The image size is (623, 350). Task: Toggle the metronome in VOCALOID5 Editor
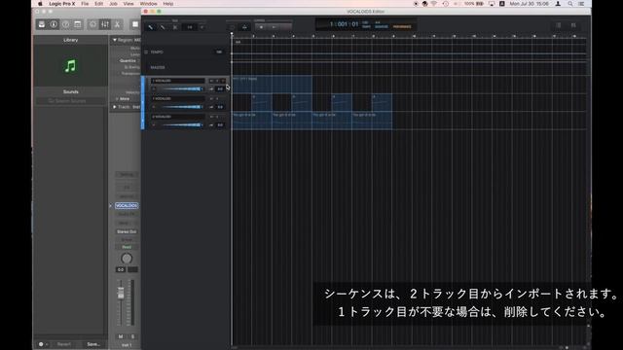(244, 27)
